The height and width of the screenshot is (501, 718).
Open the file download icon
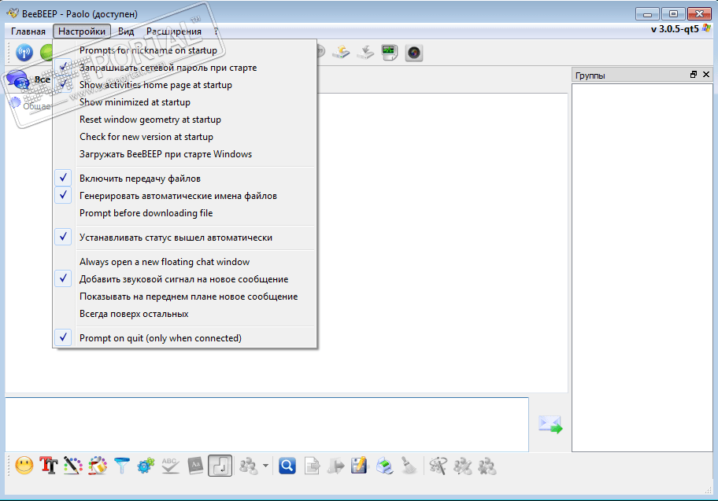tap(365, 53)
